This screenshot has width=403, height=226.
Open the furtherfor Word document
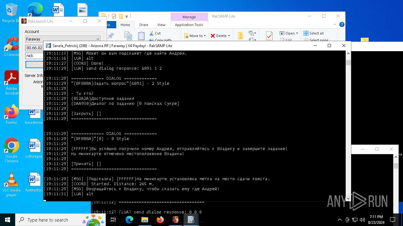[x=34, y=182]
